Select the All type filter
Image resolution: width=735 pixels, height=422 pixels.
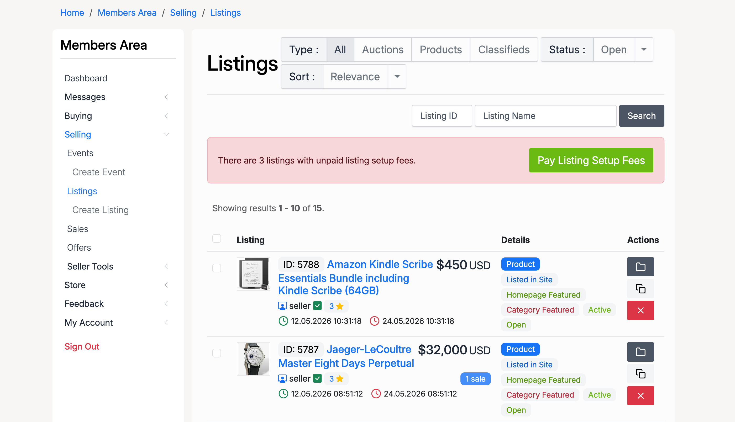[340, 49]
